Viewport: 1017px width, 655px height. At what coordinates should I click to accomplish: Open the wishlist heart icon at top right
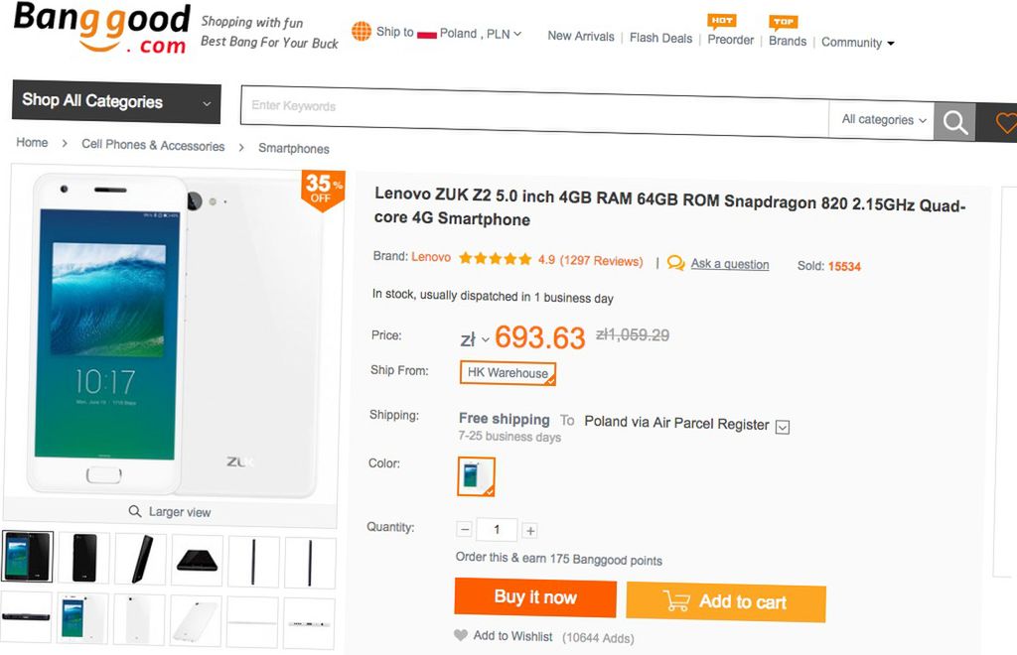[x=1006, y=124]
